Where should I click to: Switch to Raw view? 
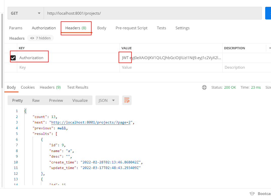(x=36, y=101)
